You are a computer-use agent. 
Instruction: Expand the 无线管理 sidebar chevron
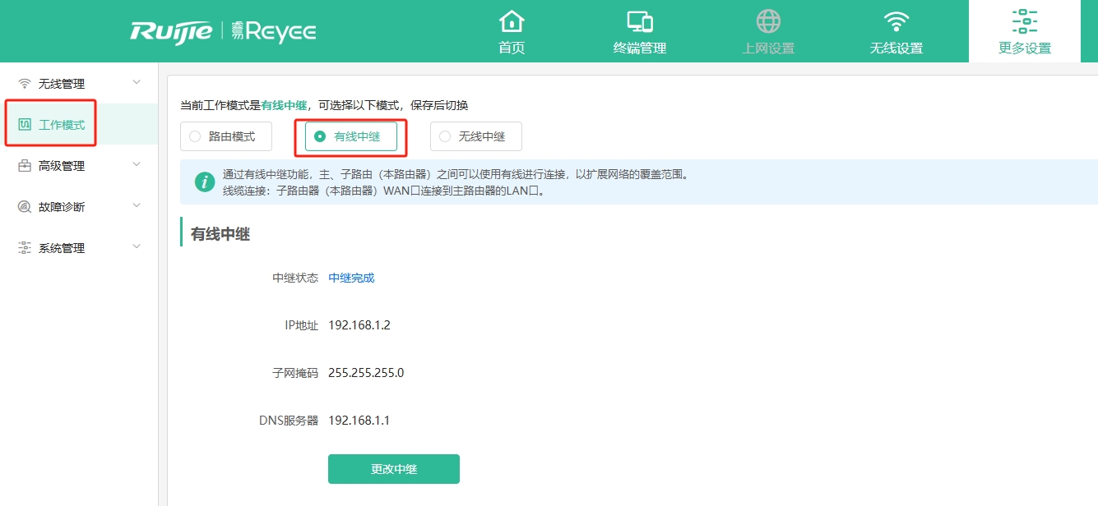click(137, 83)
